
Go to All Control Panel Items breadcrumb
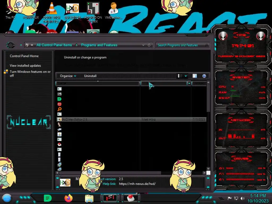[54, 45]
